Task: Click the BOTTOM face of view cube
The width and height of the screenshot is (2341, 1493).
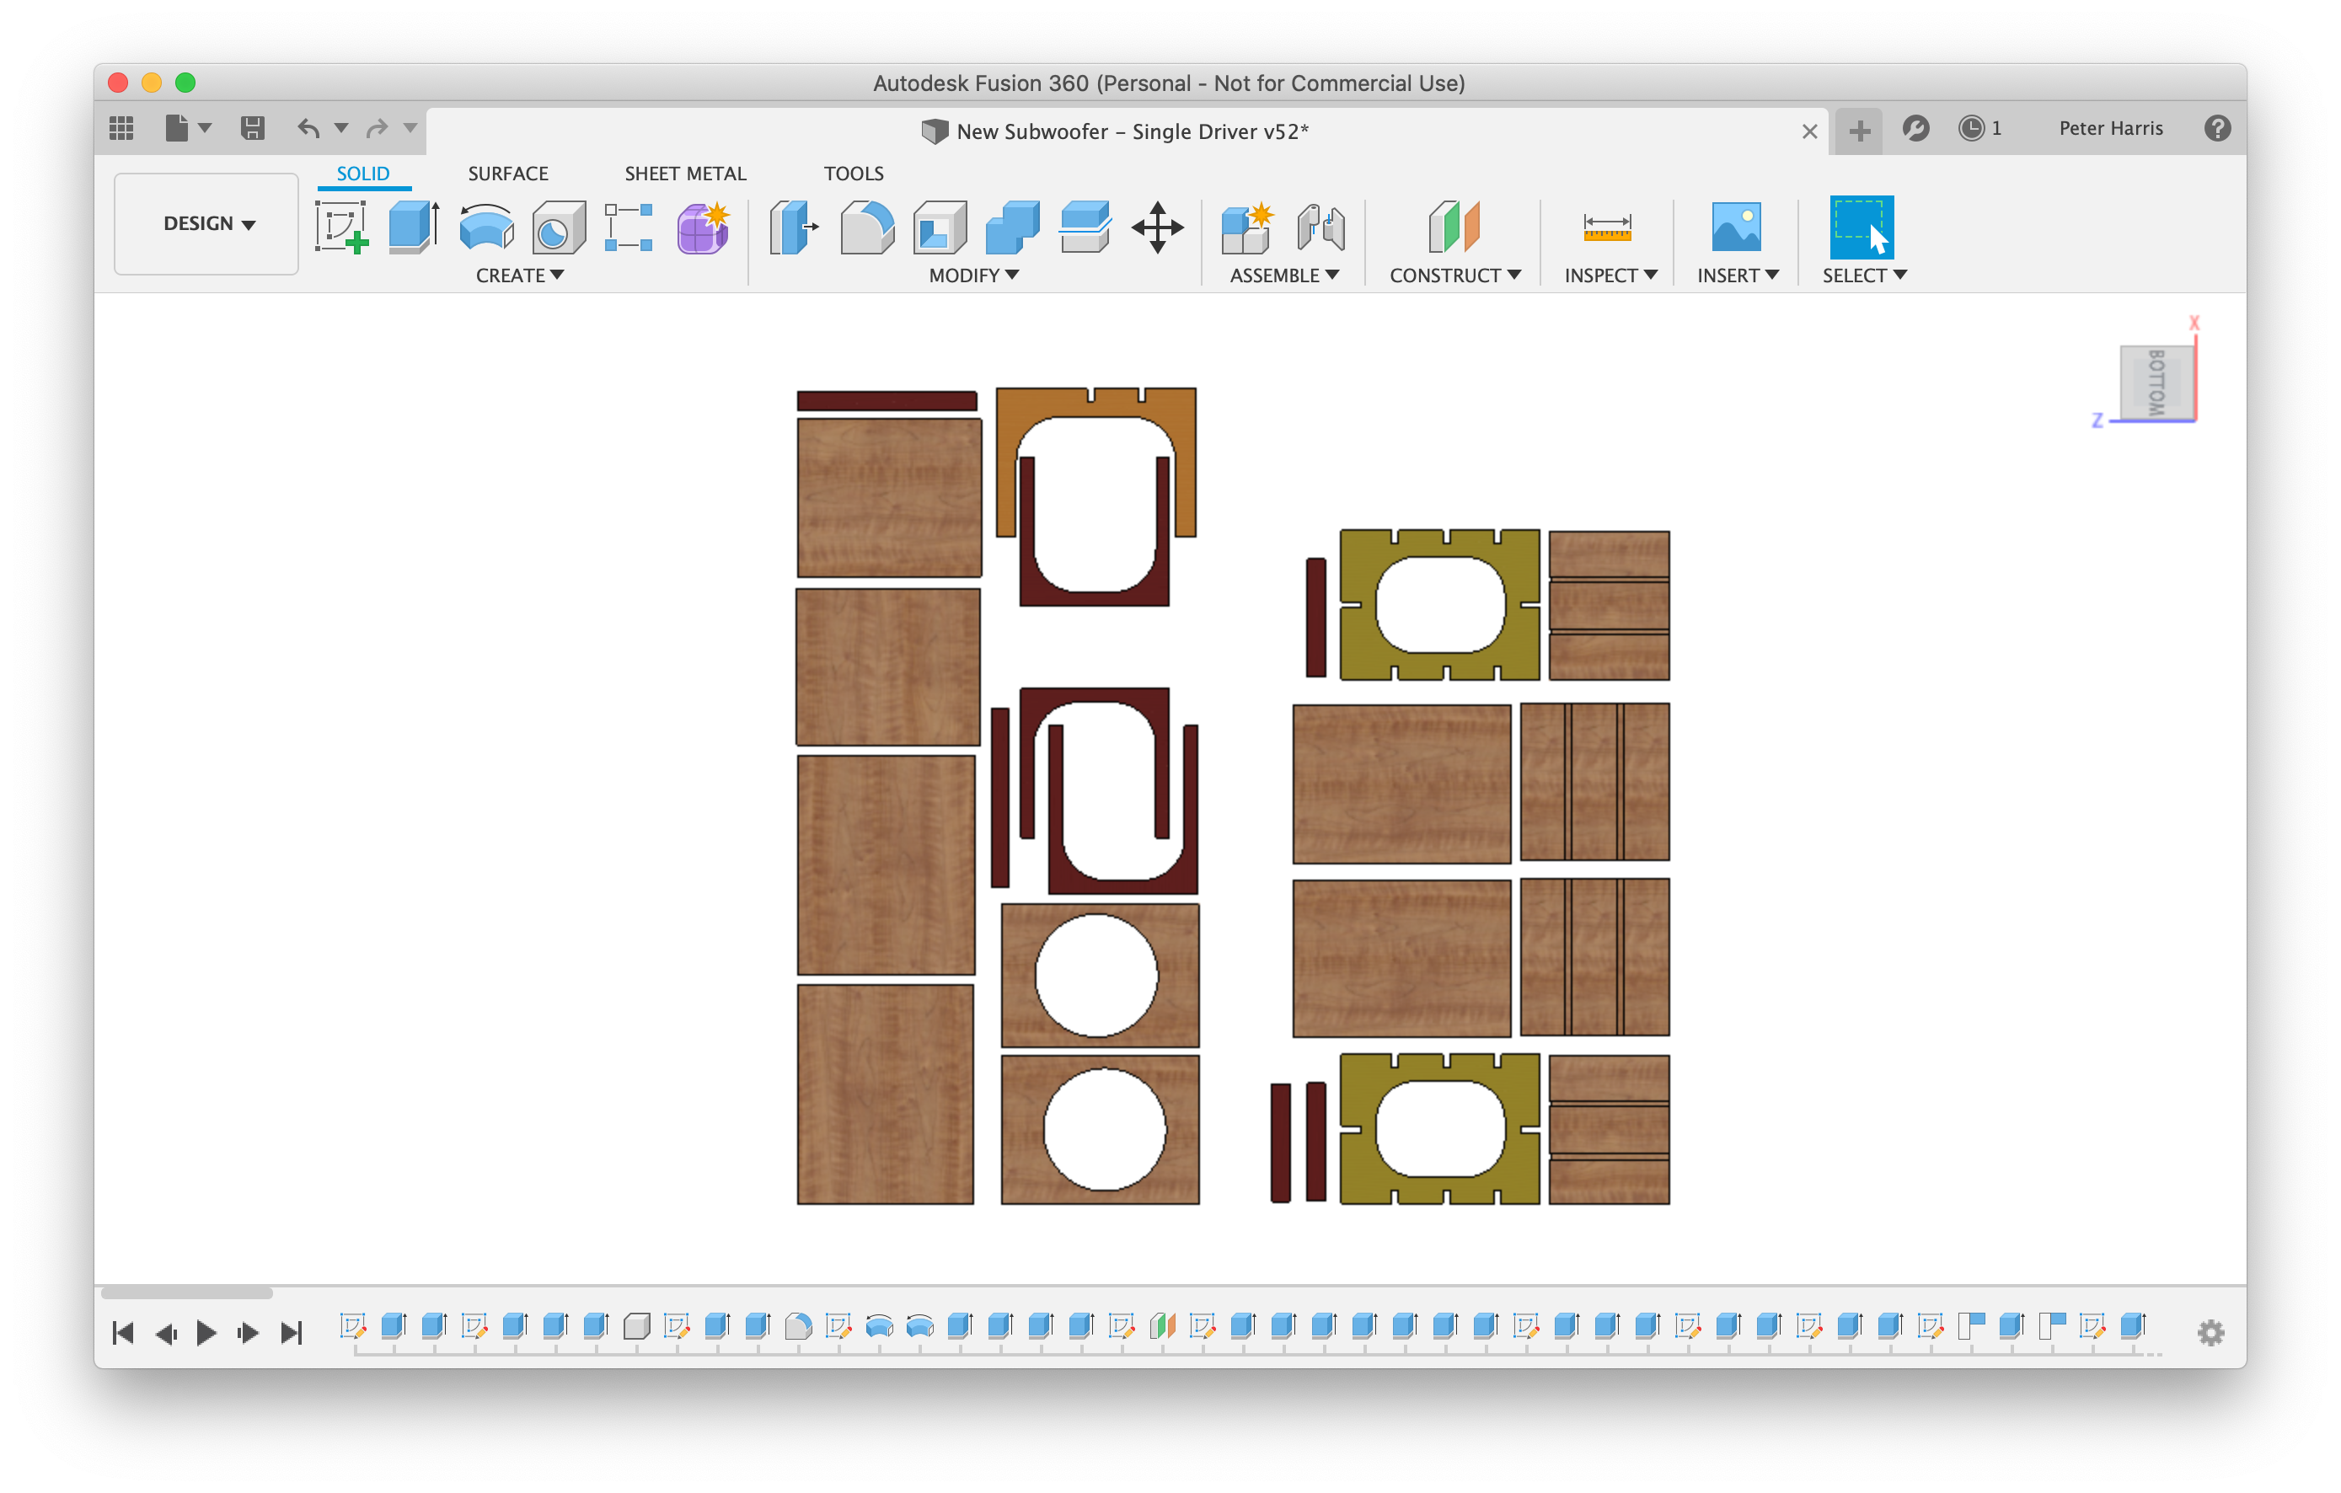Action: pyautogui.click(x=2156, y=382)
